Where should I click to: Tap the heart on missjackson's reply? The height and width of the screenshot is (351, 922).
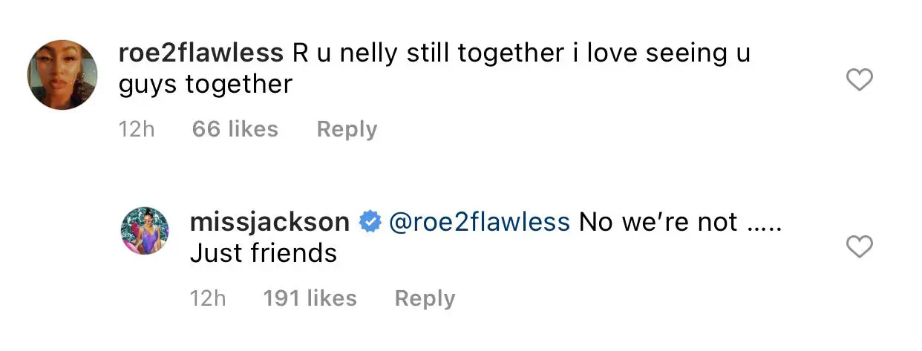pos(860,247)
